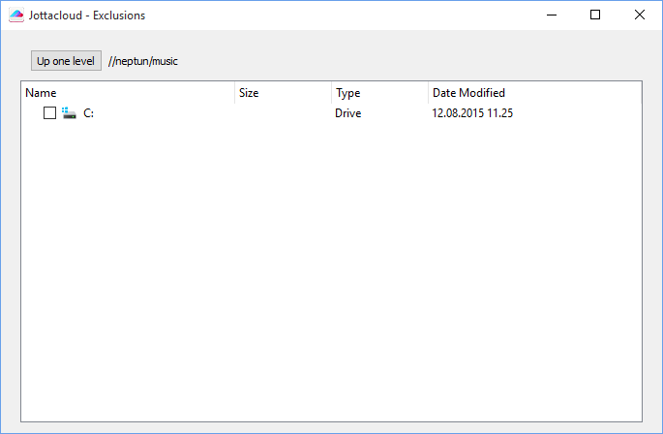Click divider between Name and Size
Viewport: 663px width, 434px height.
234,93
